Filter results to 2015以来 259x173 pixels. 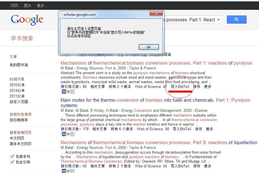(x=17, y=85)
